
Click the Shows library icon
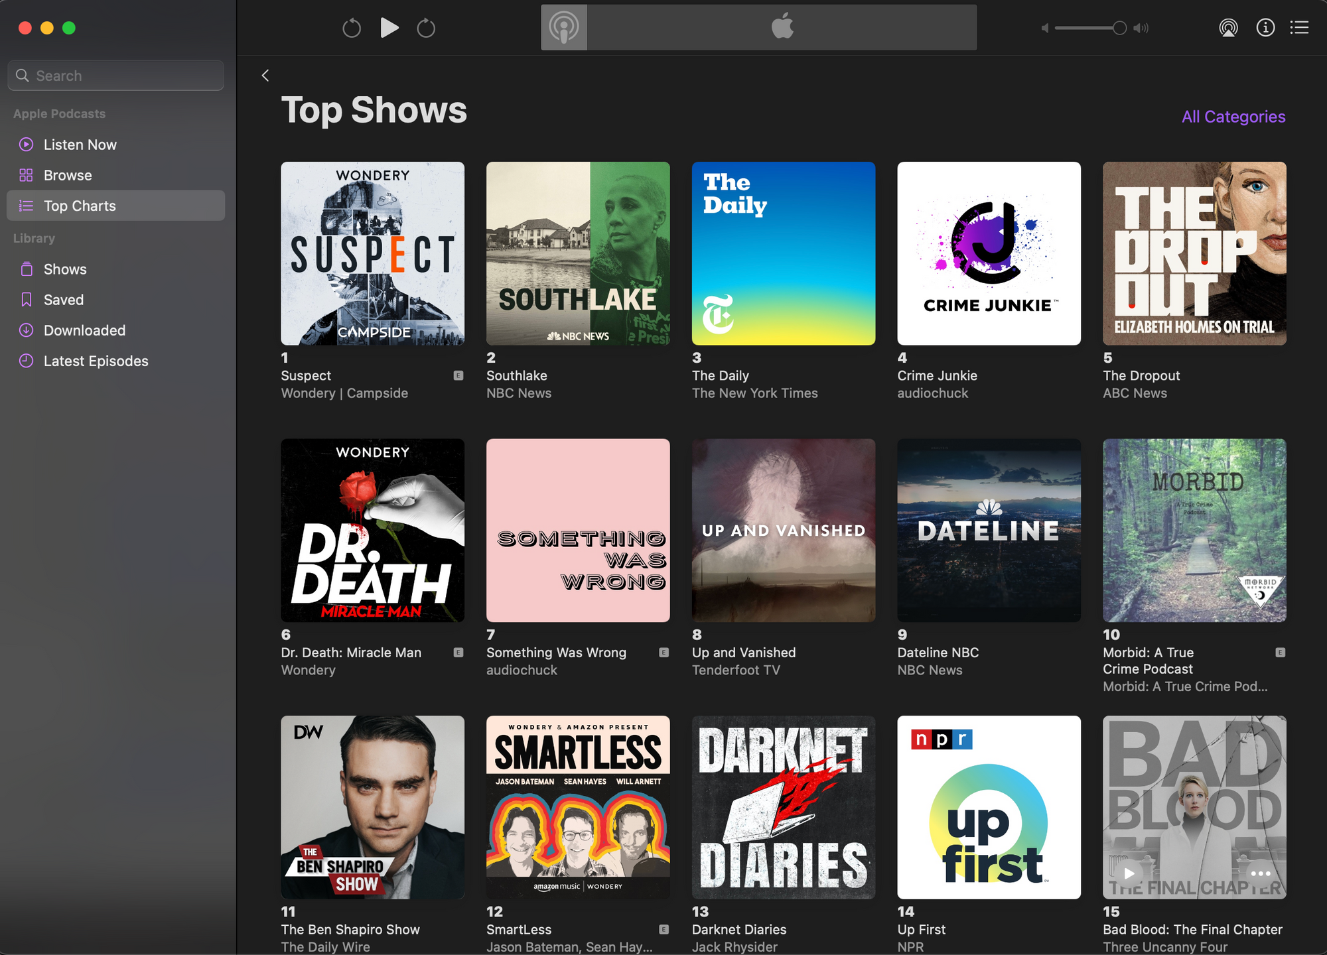tap(27, 268)
